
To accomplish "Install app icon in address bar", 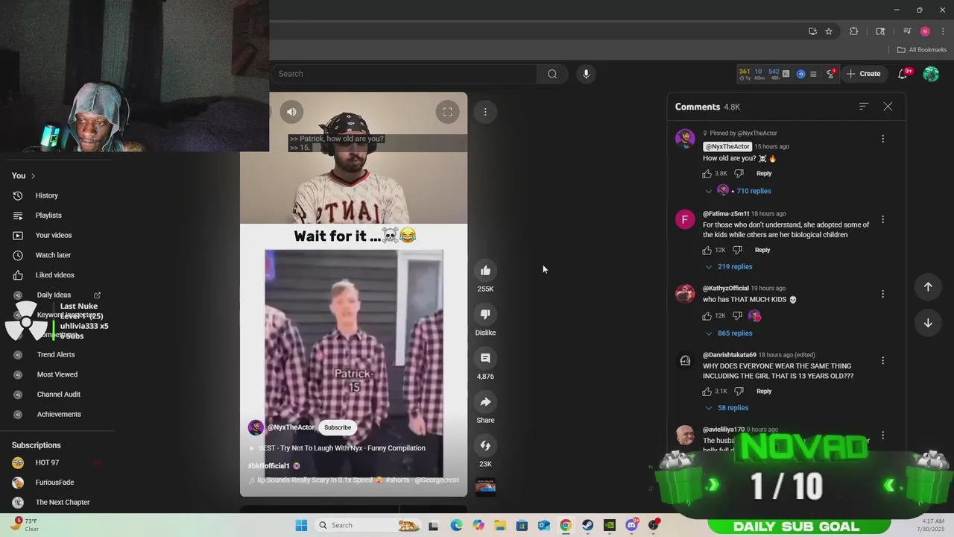I will (x=812, y=31).
